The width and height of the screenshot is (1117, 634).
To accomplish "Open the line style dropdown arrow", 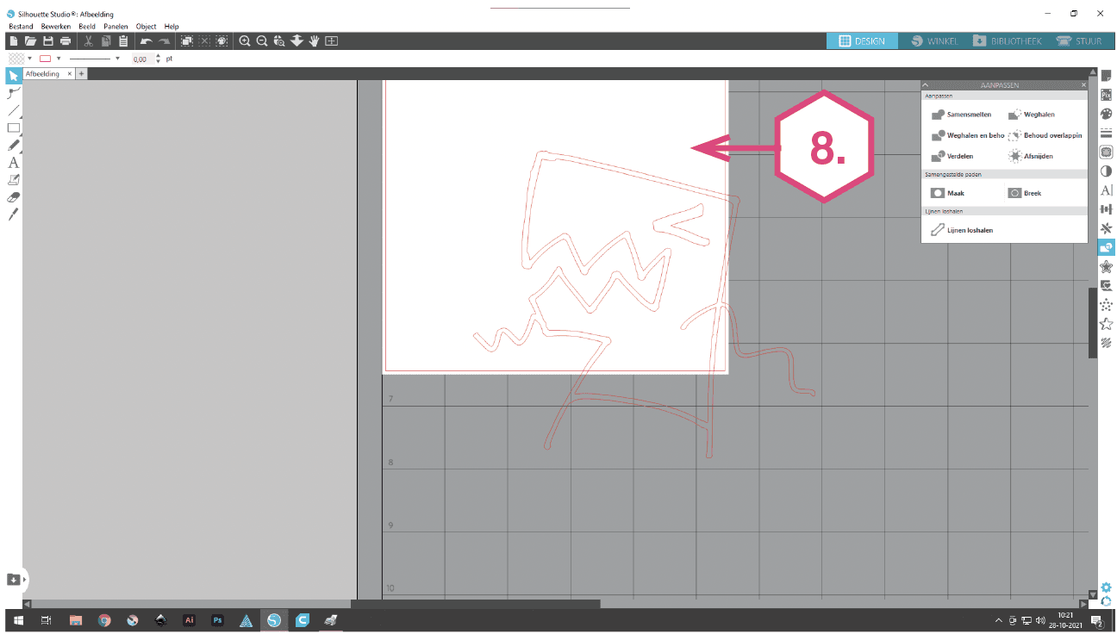I will tap(117, 59).
